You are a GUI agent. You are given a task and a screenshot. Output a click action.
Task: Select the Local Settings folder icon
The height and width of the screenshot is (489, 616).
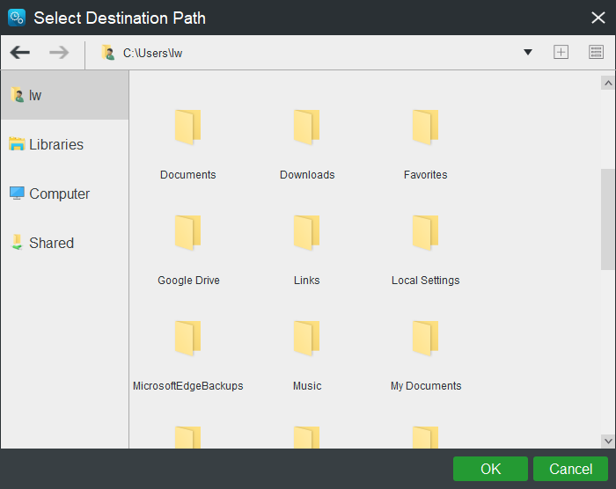425,233
